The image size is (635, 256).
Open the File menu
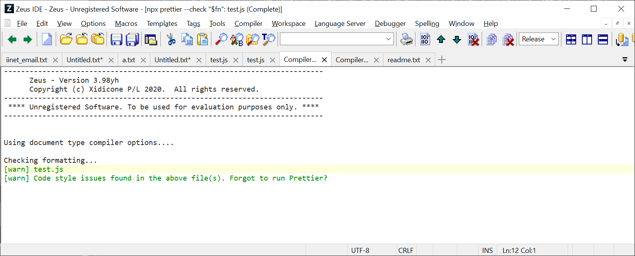click(x=22, y=24)
